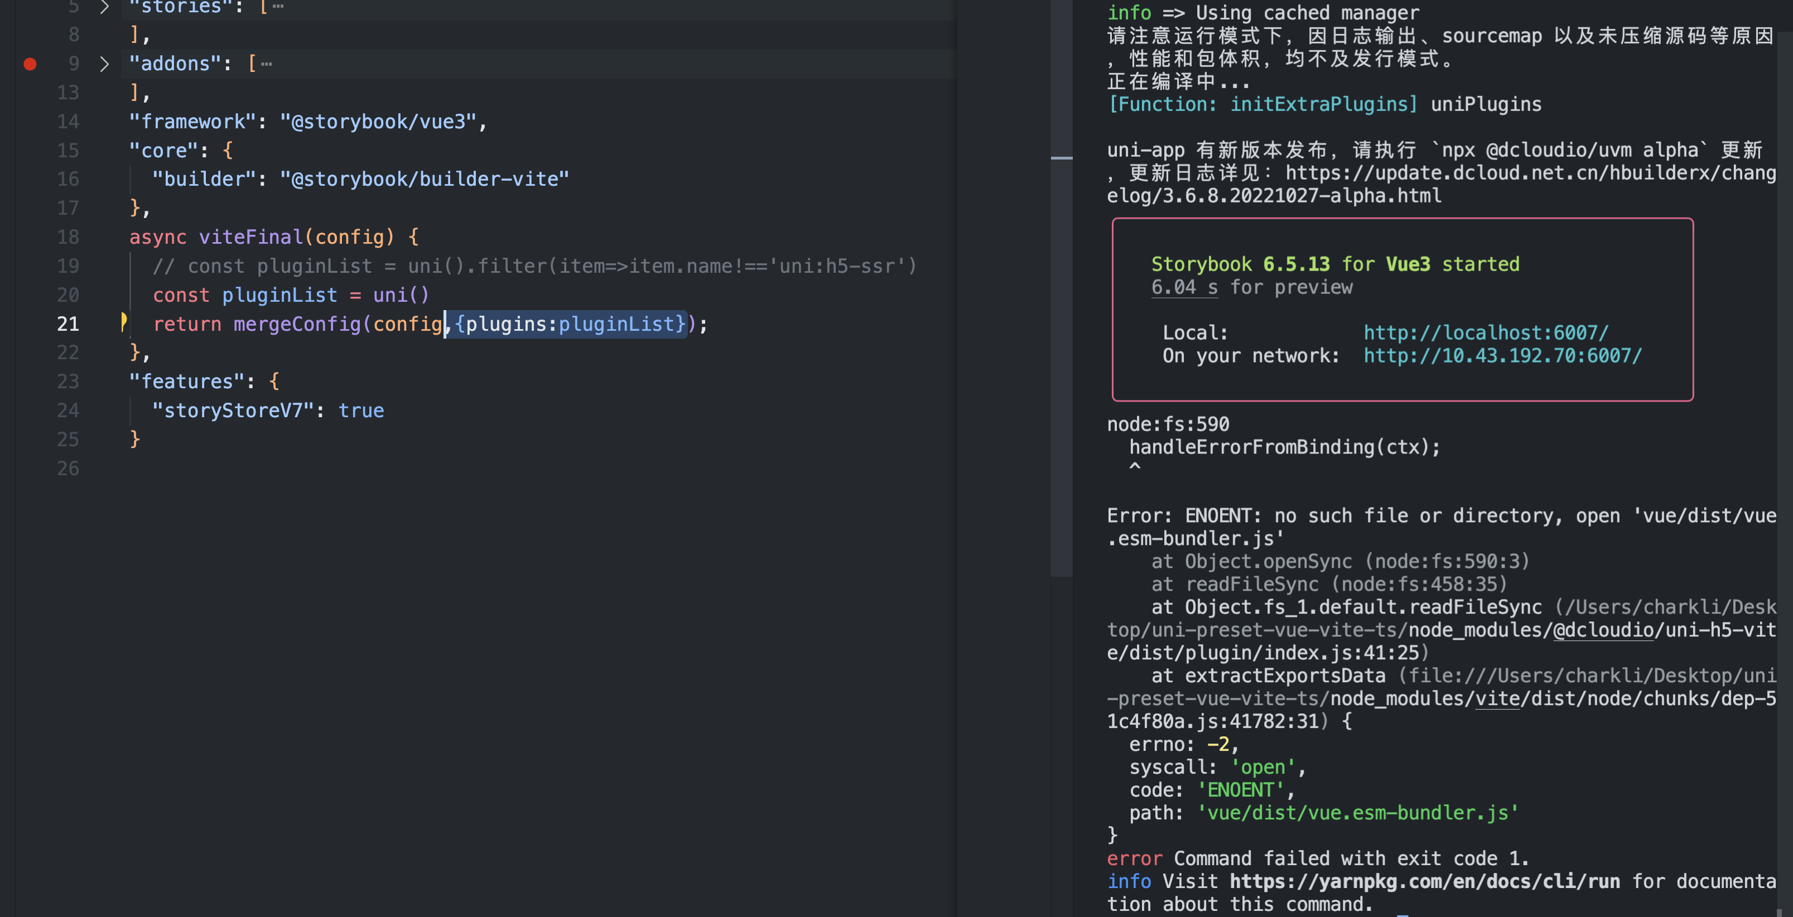This screenshot has width=1793, height=917.
Task: Open the http://localhost:6007/ link
Action: [1486, 332]
